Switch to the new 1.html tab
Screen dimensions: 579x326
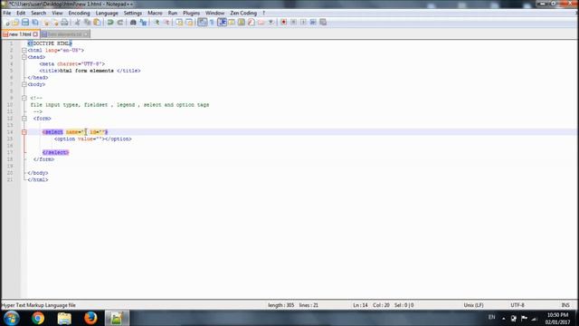click(20, 34)
